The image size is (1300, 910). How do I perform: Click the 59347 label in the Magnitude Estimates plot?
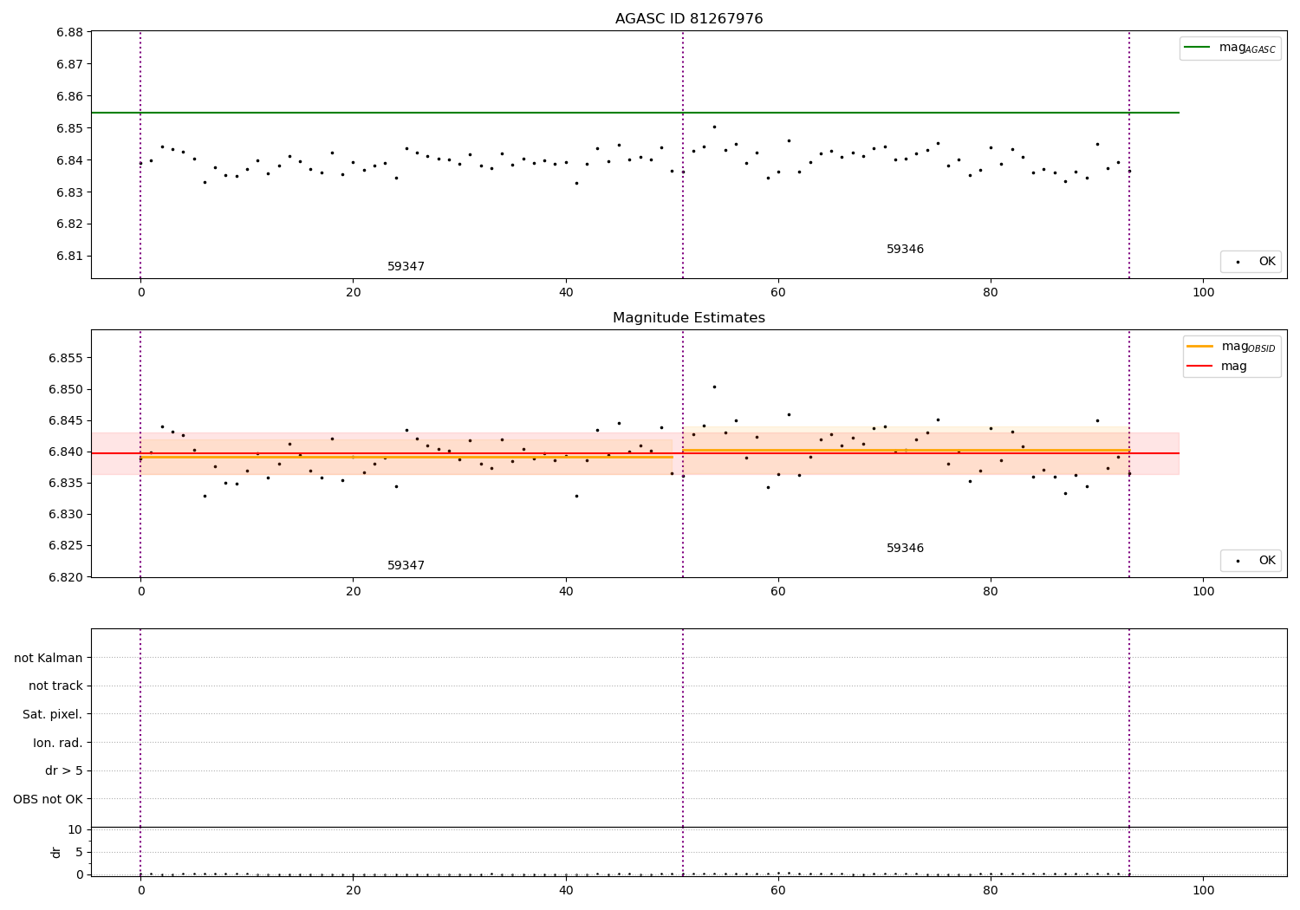[x=406, y=566]
